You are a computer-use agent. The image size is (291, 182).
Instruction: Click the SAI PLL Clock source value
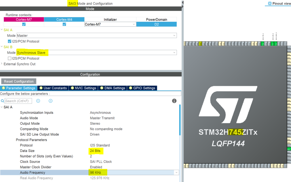point(101,162)
